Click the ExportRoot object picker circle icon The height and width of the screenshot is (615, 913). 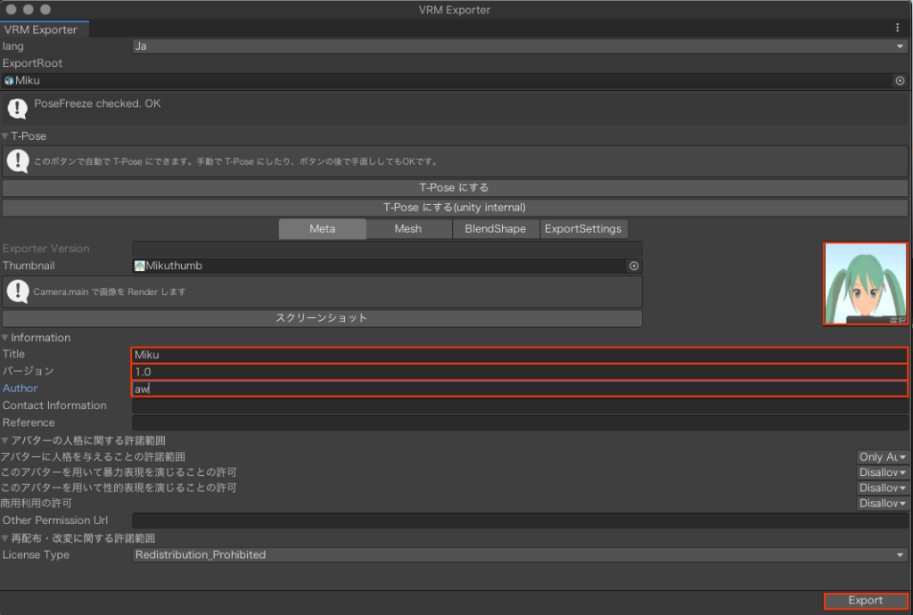coord(900,80)
